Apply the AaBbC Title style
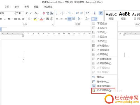The image size is (140, 105). [x=111, y=16]
